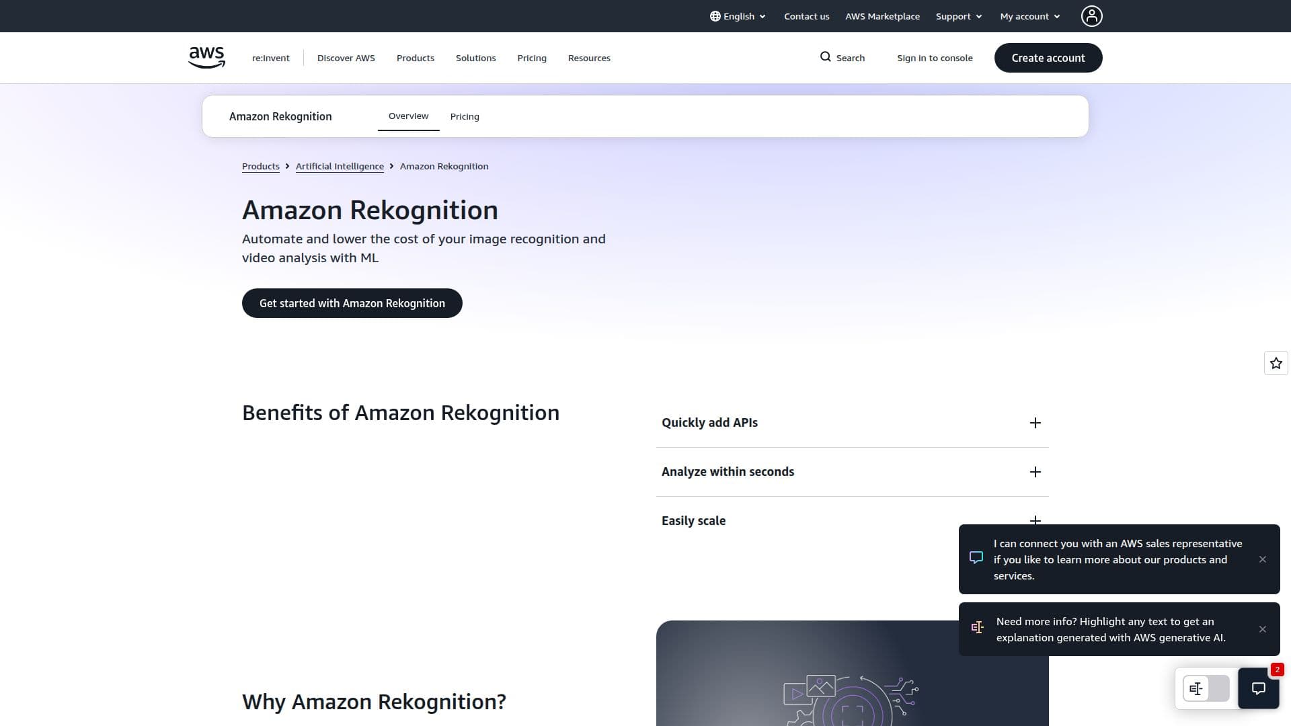Image resolution: width=1291 pixels, height=726 pixels.
Task: Switch to the Rekognition Pricing tab
Action: pos(465,116)
